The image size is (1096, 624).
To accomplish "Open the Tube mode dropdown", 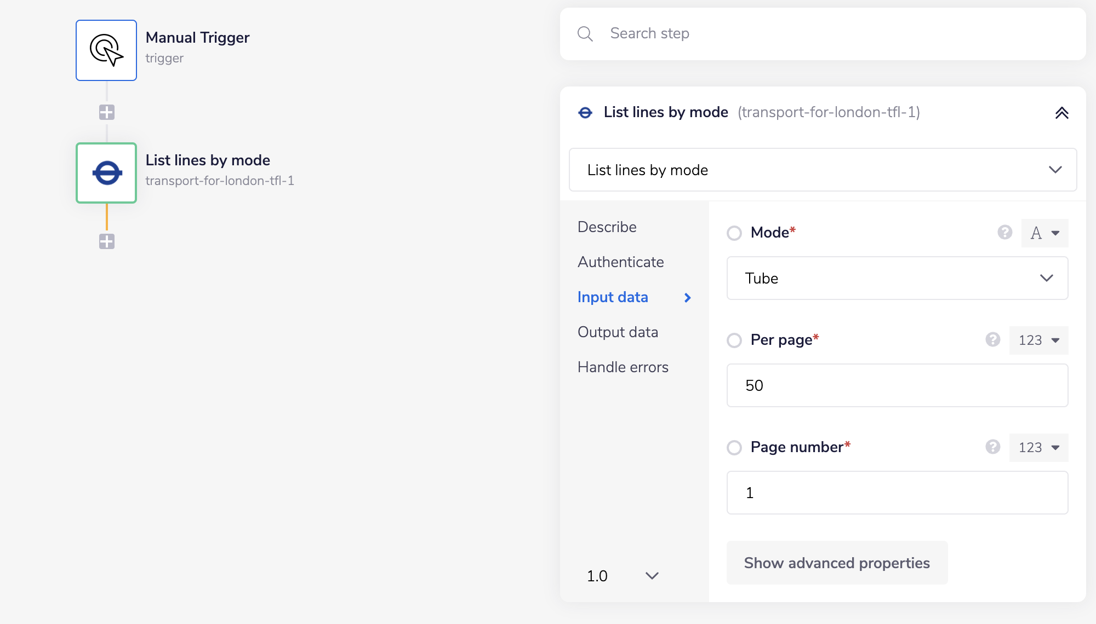I will tap(897, 278).
